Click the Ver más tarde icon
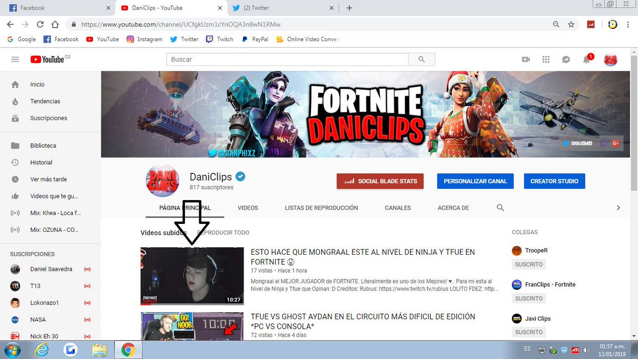The height and width of the screenshot is (359, 638). pos(15,179)
